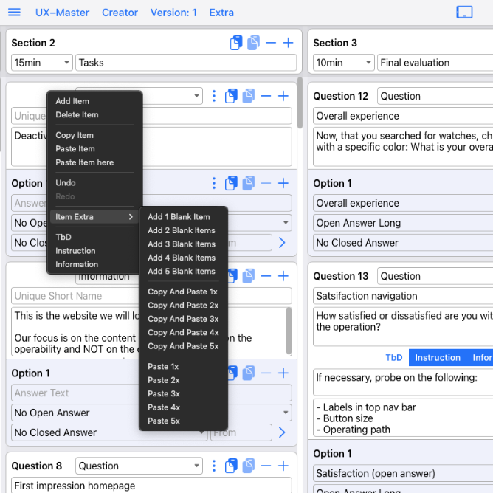Paste icon in the Information item header
The height and width of the screenshot is (493, 493).
pos(249,276)
